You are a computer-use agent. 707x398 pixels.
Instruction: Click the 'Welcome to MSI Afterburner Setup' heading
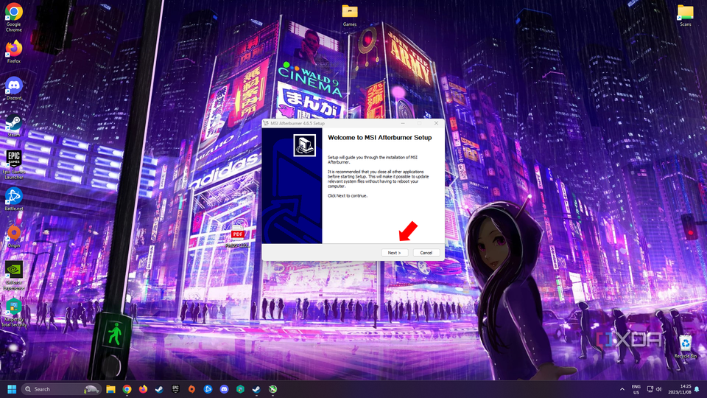[380, 138]
